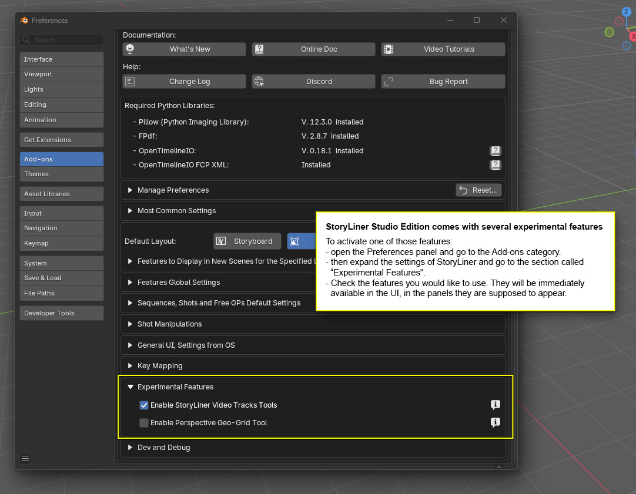This screenshot has height=494, width=636.
Task: Expand Features Global Settings
Action: pyautogui.click(x=130, y=283)
